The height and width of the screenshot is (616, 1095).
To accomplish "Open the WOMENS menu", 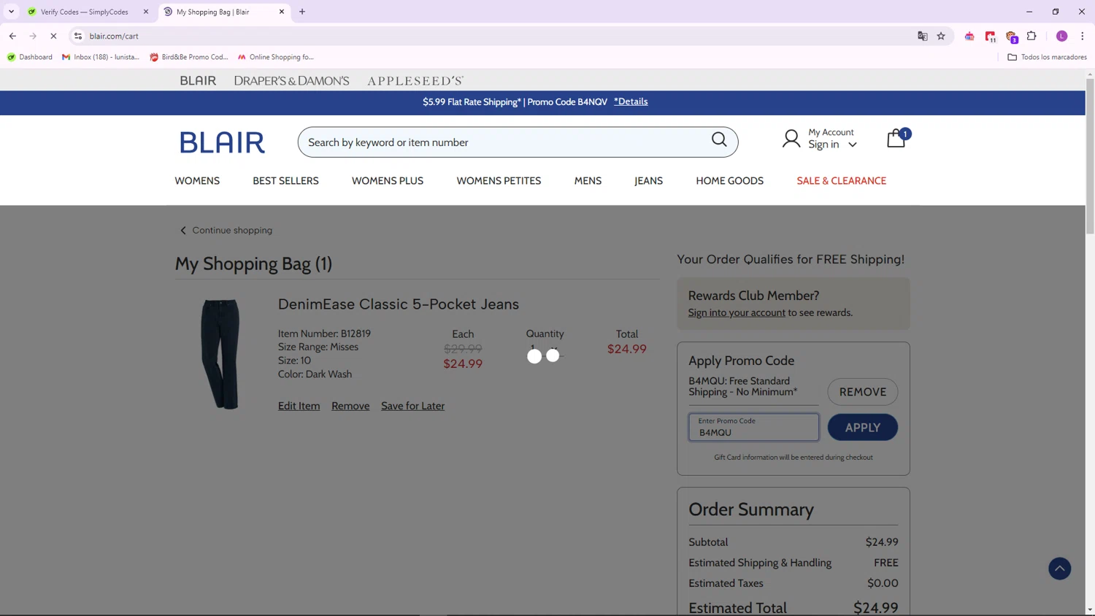I will click(197, 181).
